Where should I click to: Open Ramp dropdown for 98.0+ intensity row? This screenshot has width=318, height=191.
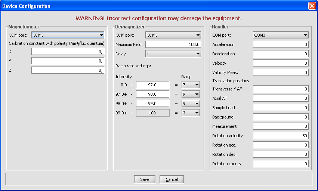pyautogui.click(x=191, y=104)
